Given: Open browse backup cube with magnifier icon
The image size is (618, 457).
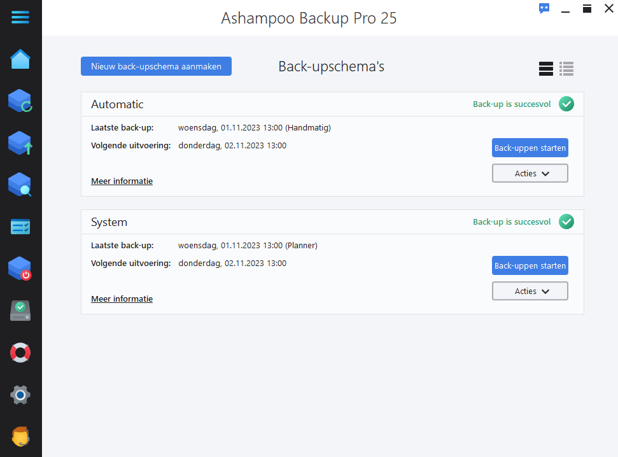Looking at the screenshot, I should (x=20, y=185).
